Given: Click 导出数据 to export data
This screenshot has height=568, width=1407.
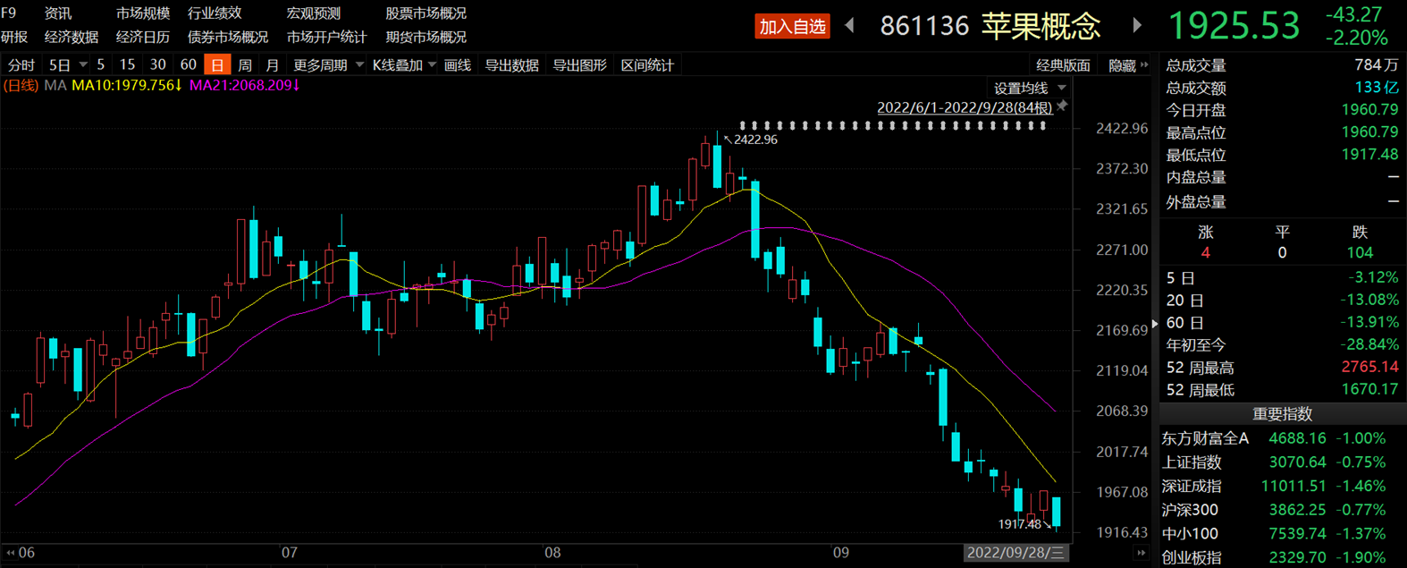Looking at the screenshot, I should [511, 65].
